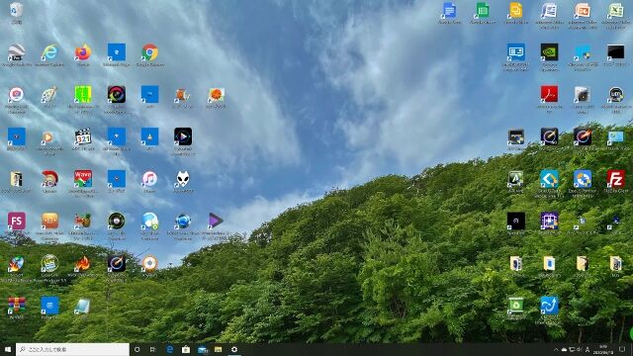Select the orange flame shortcut icon

tap(83, 264)
